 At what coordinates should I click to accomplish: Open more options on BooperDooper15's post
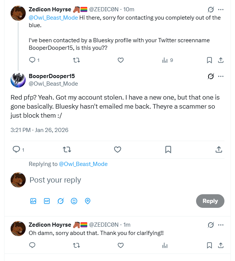click(221, 77)
